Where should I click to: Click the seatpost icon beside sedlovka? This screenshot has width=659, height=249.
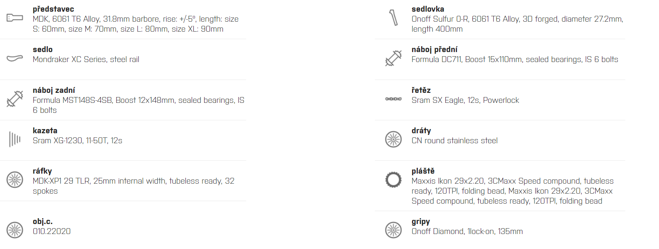coord(393,17)
